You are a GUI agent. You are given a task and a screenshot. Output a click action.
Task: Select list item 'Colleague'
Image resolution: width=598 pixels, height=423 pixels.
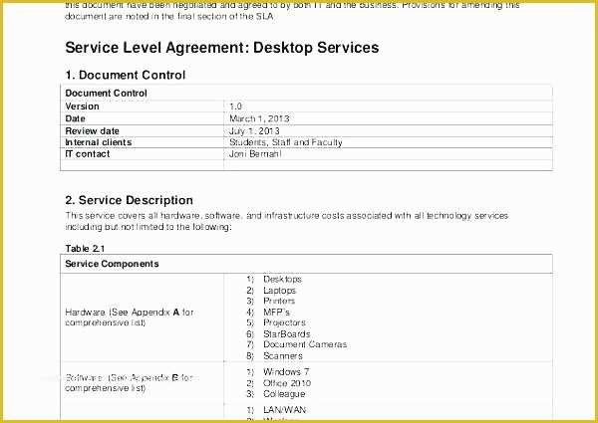click(284, 394)
